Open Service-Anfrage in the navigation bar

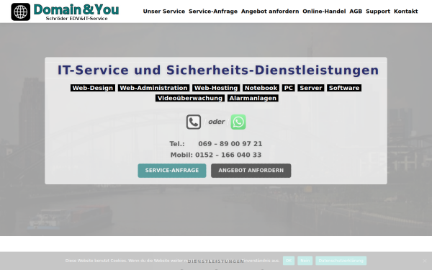coord(213,12)
